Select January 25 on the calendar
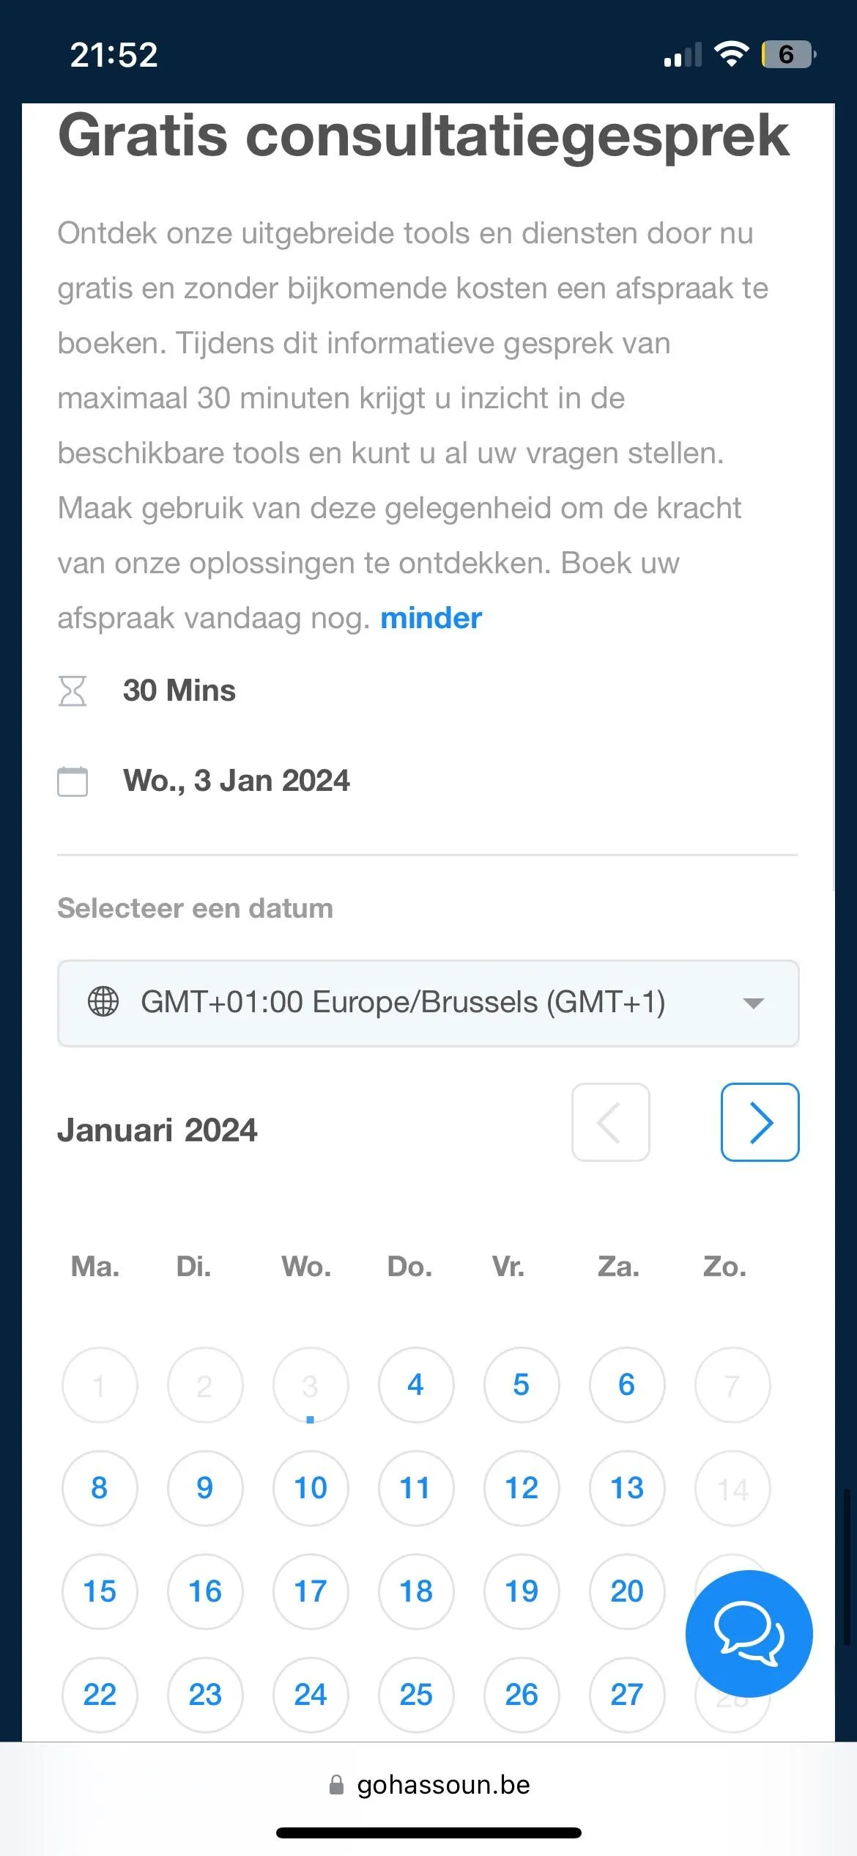 (416, 1695)
